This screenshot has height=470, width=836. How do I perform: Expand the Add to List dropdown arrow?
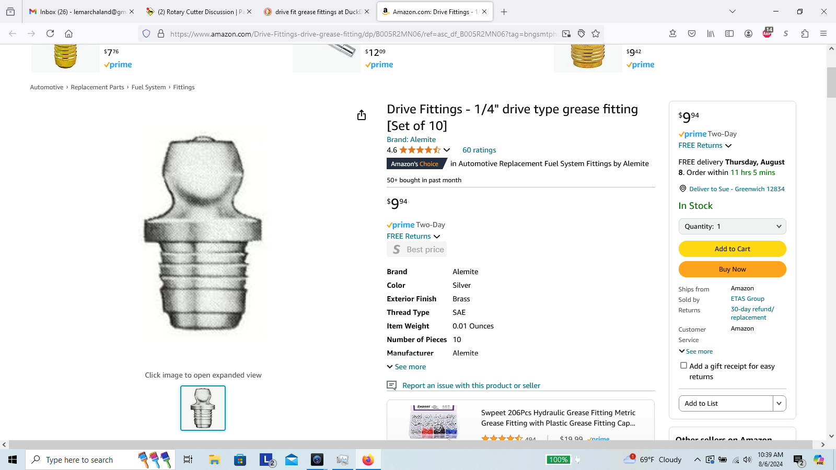coord(779,403)
